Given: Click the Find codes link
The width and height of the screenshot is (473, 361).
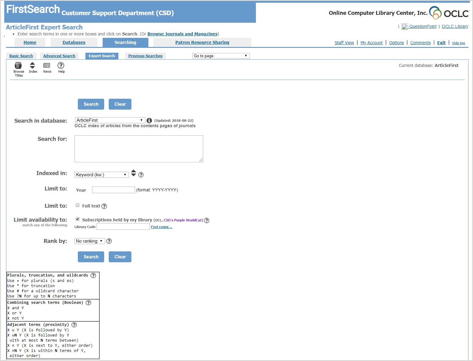Looking at the screenshot, I should click(x=161, y=227).
